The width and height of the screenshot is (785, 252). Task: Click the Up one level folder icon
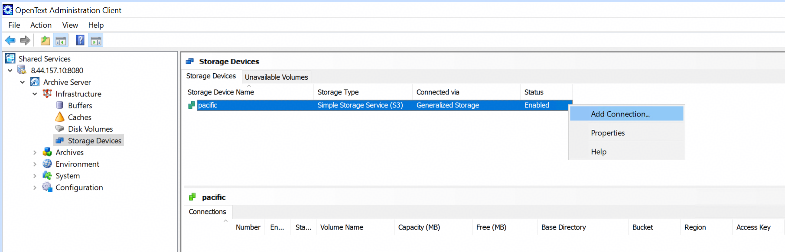[45, 41]
